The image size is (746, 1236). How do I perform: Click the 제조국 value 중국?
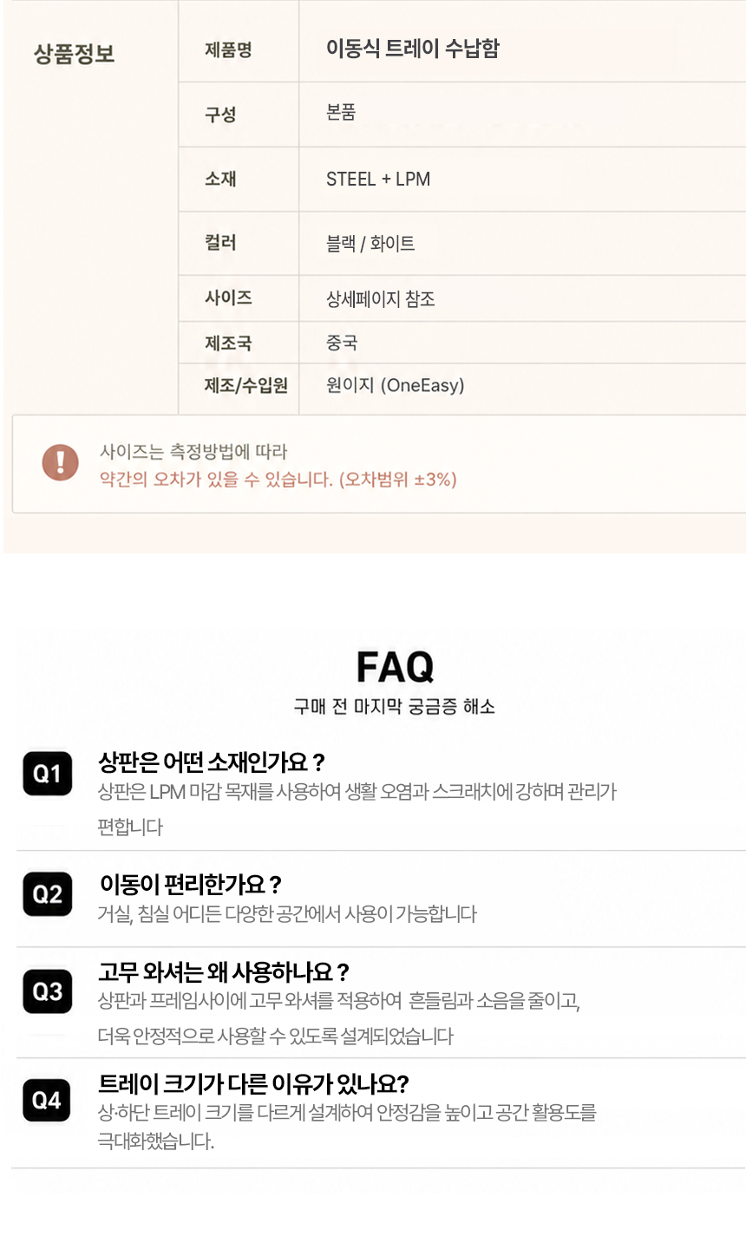click(x=342, y=343)
